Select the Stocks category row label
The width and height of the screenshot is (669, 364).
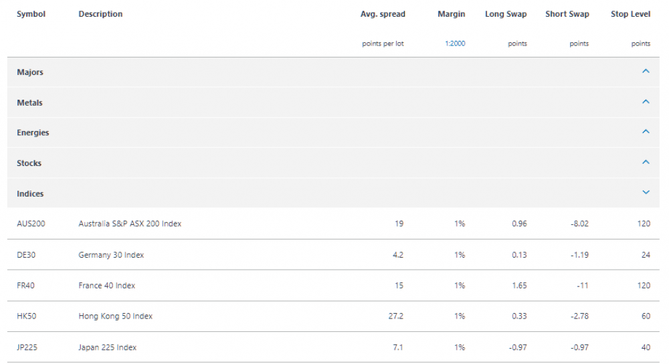(29, 163)
